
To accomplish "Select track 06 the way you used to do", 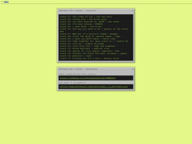I will coord(94,30).
